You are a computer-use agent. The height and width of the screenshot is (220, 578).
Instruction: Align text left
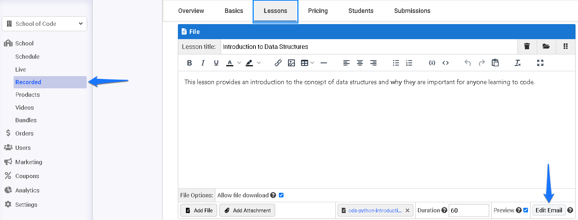pos(346,63)
